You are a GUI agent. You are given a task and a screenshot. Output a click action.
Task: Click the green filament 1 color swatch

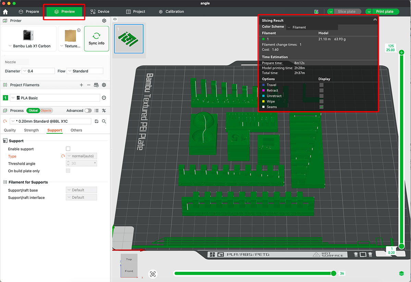tap(5, 98)
